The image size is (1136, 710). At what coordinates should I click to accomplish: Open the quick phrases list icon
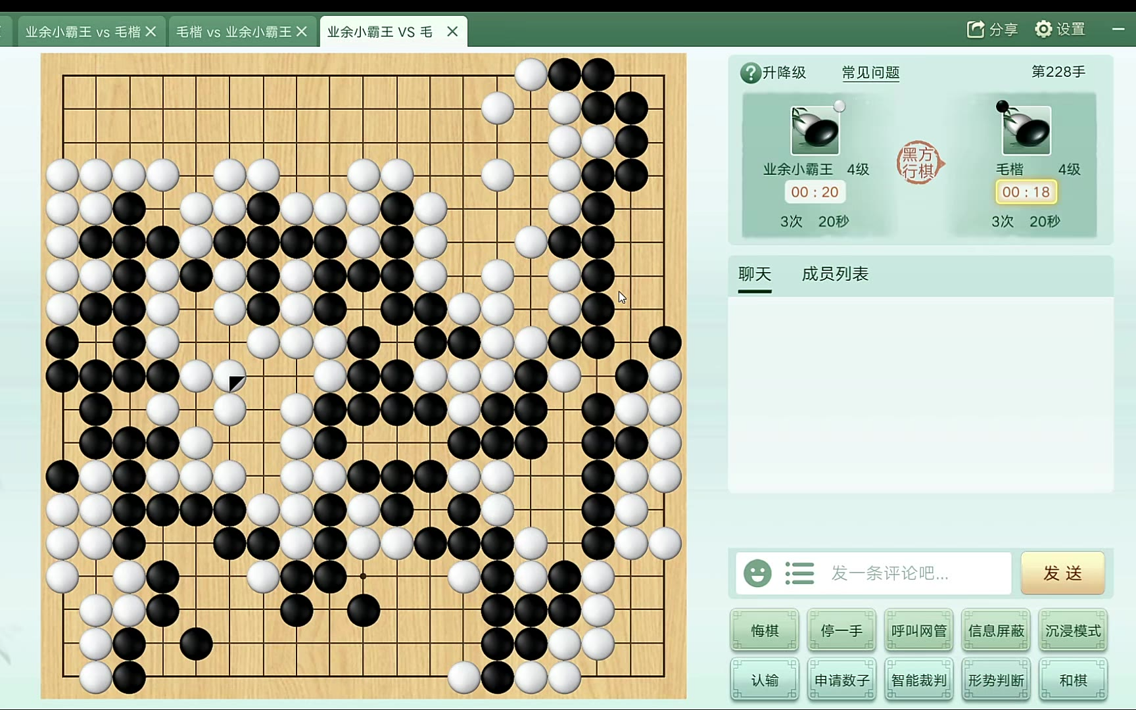coord(799,573)
